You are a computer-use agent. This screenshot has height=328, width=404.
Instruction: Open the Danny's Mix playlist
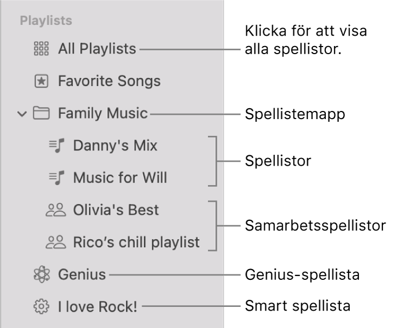(x=116, y=146)
